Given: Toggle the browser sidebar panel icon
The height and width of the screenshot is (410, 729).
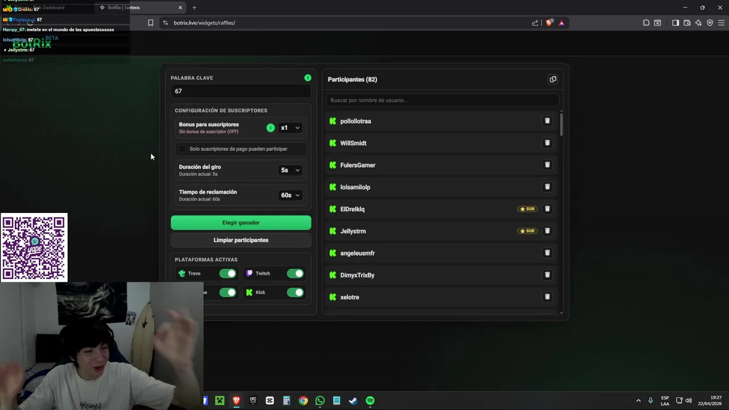Looking at the screenshot, I should (x=675, y=23).
